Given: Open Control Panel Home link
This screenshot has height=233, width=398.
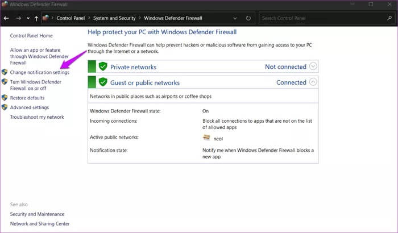Looking at the screenshot, I should pos(31,36).
